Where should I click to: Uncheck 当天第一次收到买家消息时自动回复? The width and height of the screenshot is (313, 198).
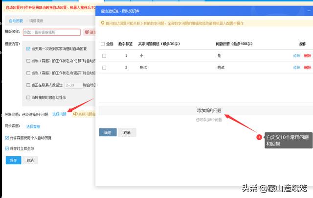[x=28, y=49]
